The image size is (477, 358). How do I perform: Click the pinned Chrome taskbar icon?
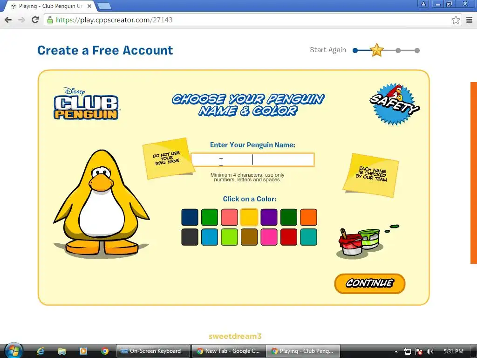[105, 351]
